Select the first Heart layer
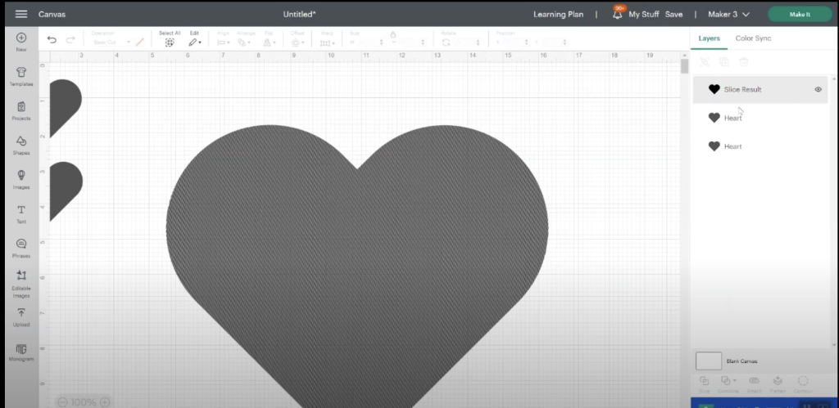 (x=732, y=118)
